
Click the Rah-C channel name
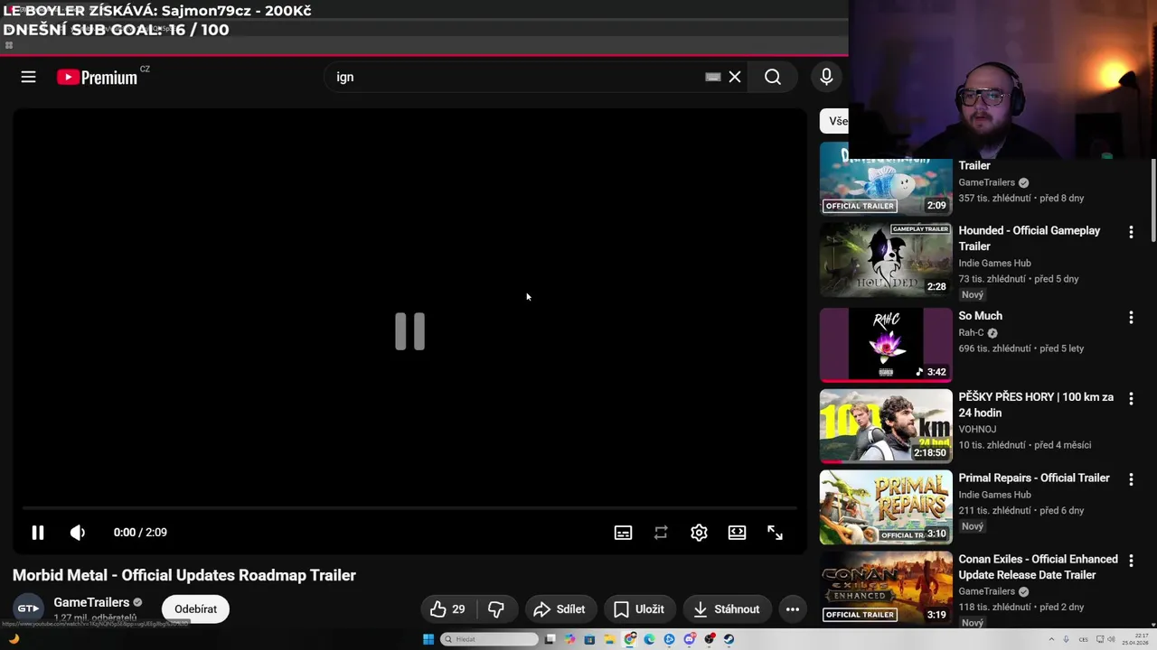[971, 332]
